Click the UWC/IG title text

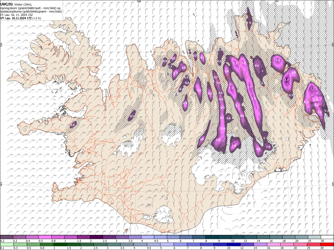pyautogui.click(x=7, y=4)
